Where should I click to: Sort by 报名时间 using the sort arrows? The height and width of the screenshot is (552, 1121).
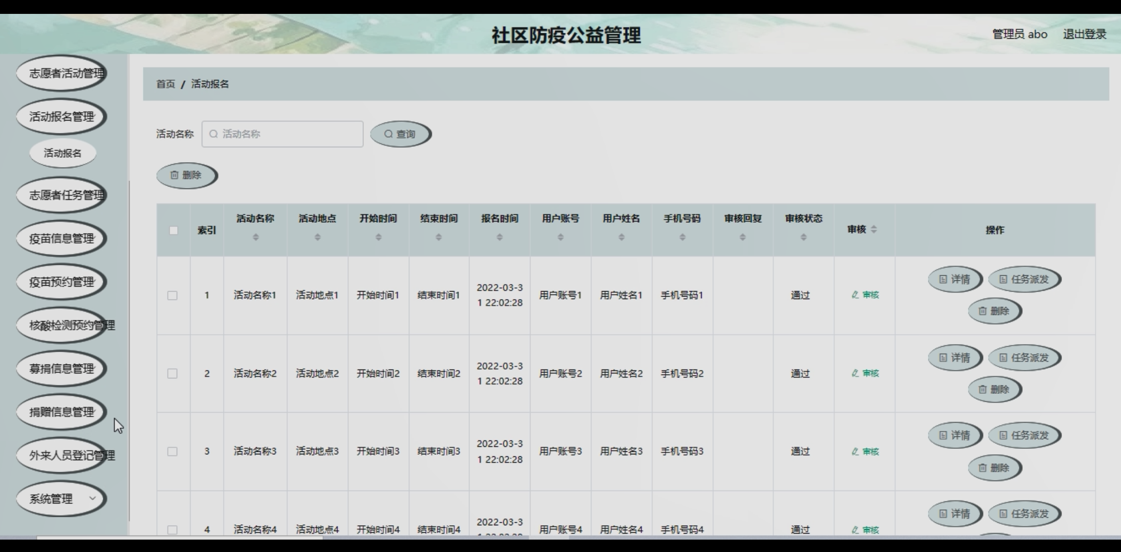499,238
